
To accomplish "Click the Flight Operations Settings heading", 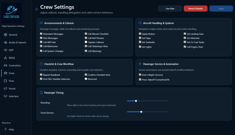I will pos(13,26).
